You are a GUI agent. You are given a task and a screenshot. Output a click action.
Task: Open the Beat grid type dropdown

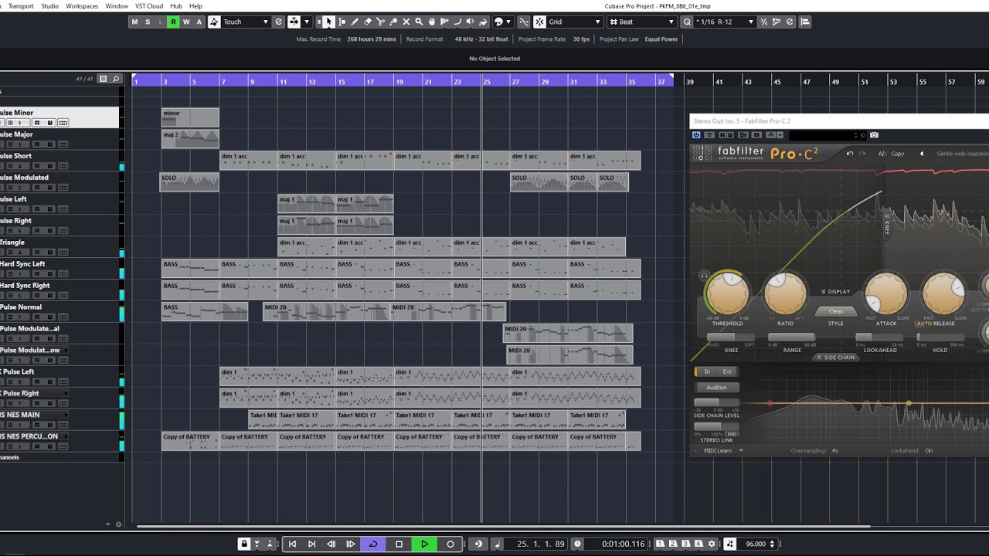tap(641, 22)
